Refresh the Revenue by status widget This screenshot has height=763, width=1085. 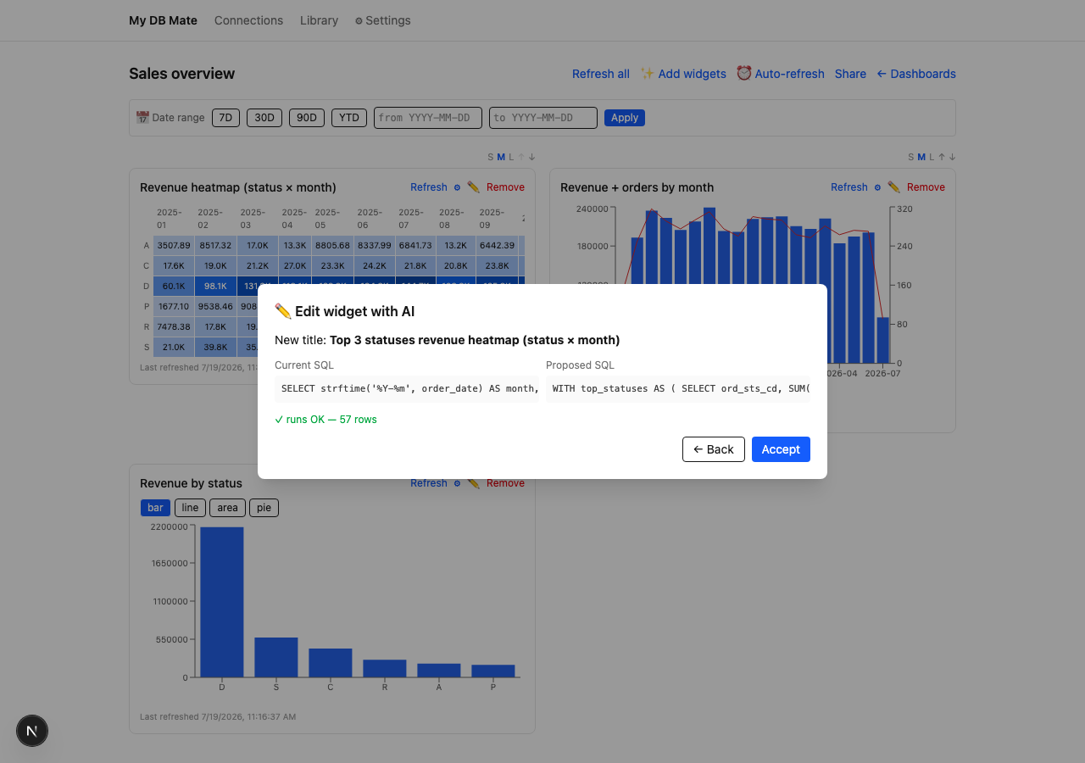(x=429, y=483)
